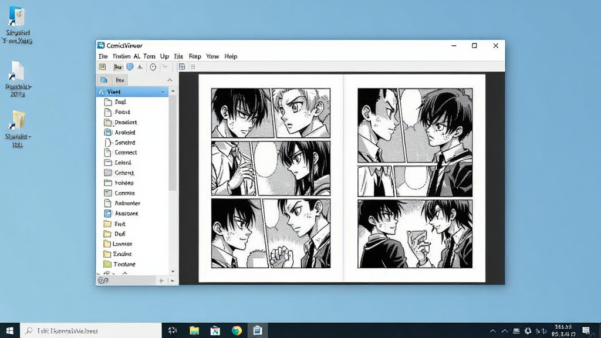Click the green folder icon beside Toelune

pos(107,264)
